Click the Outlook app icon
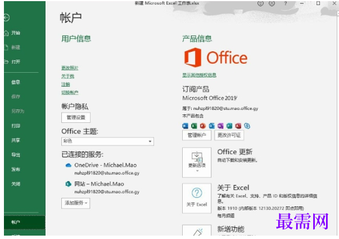339x239 pixels. (211, 126)
